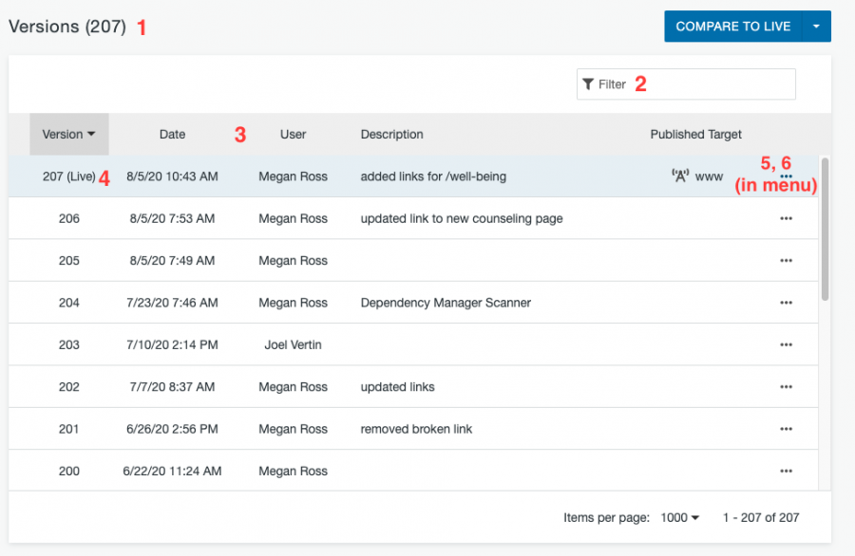Open the more actions menu for version 203
Image resolution: width=855 pixels, height=556 pixels.
click(786, 343)
